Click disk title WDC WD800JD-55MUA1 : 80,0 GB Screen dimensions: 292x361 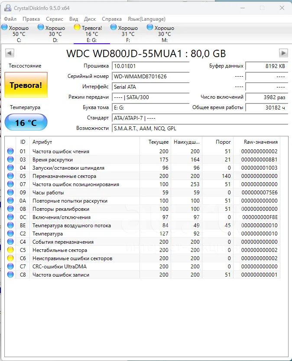coord(146,53)
